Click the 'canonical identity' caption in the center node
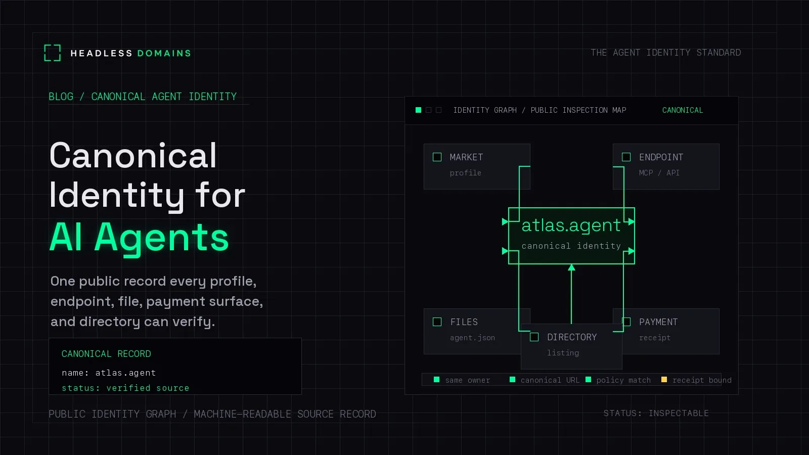Screen dimensions: 809x455 tap(571, 246)
